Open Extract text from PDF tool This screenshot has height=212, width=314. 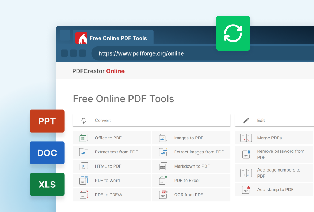click(112, 152)
